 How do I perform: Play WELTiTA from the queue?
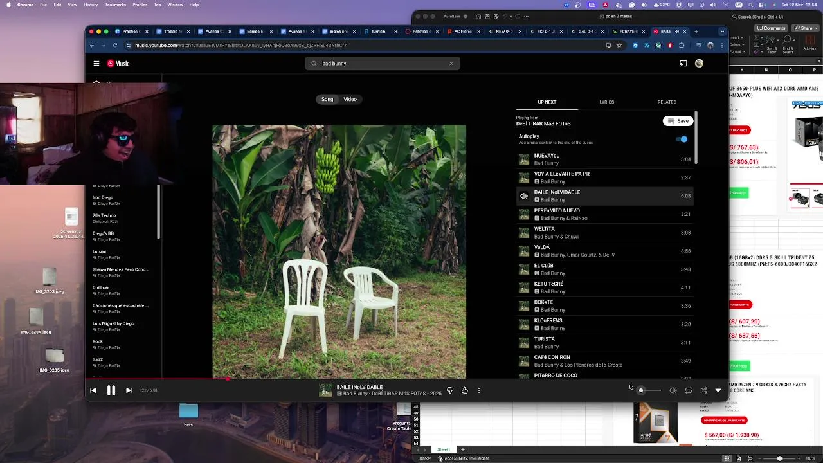604,233
